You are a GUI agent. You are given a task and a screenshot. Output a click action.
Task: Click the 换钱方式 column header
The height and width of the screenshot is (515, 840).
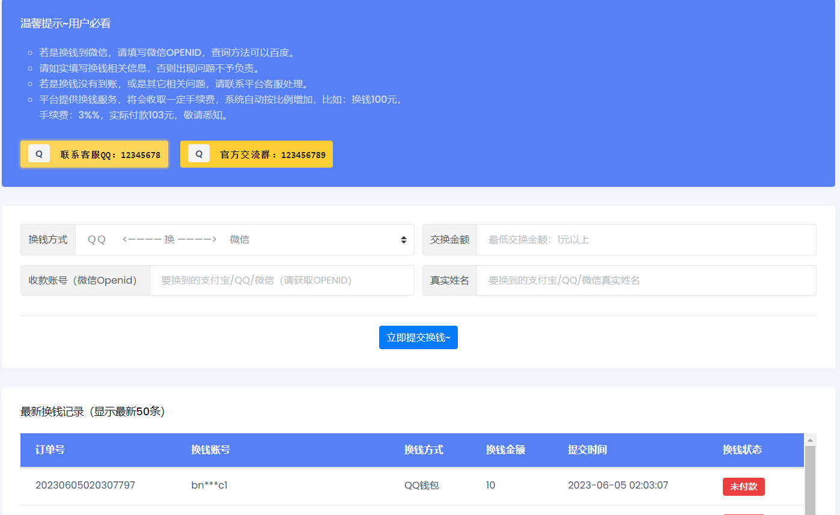point(424,450)
